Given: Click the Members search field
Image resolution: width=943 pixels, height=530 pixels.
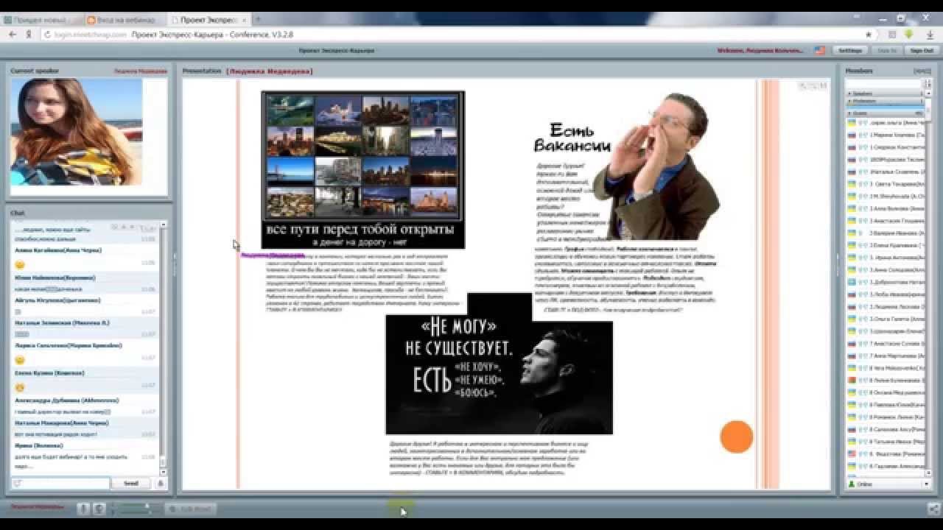Looking at the screenshot, I should tap(884, 85).
